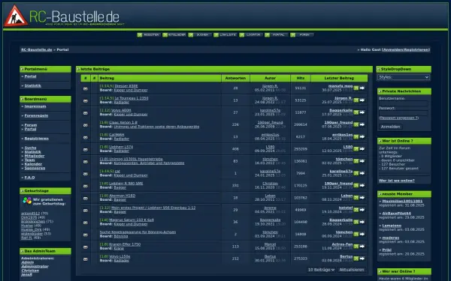Open Foren in top navigation bar

point(301,35)
